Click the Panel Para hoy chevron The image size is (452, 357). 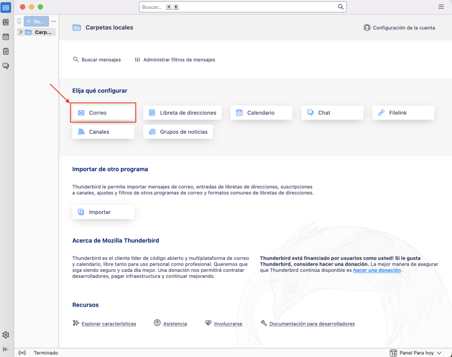tap(439, 353)
